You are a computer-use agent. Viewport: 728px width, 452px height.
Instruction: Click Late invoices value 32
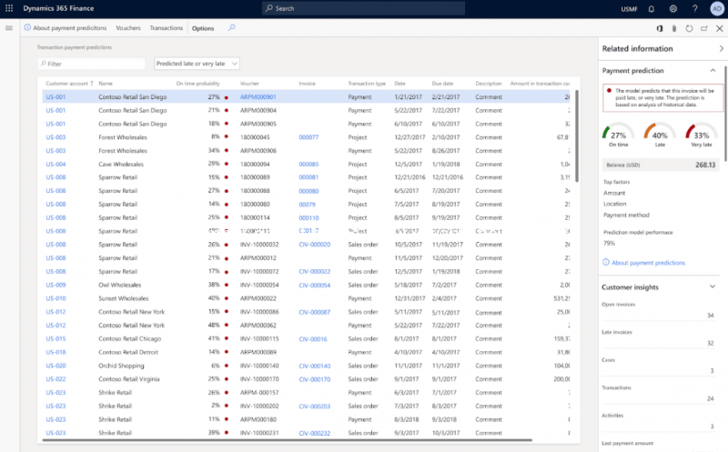pyautogui.click(x=710, y=343)
